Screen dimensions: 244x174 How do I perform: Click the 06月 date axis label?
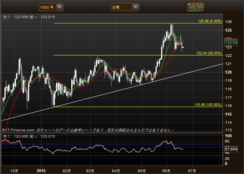[x=166, y=171]
